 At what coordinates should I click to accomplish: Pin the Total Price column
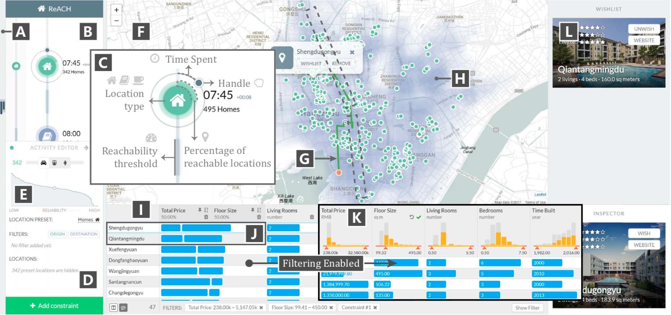coord(200,211)
